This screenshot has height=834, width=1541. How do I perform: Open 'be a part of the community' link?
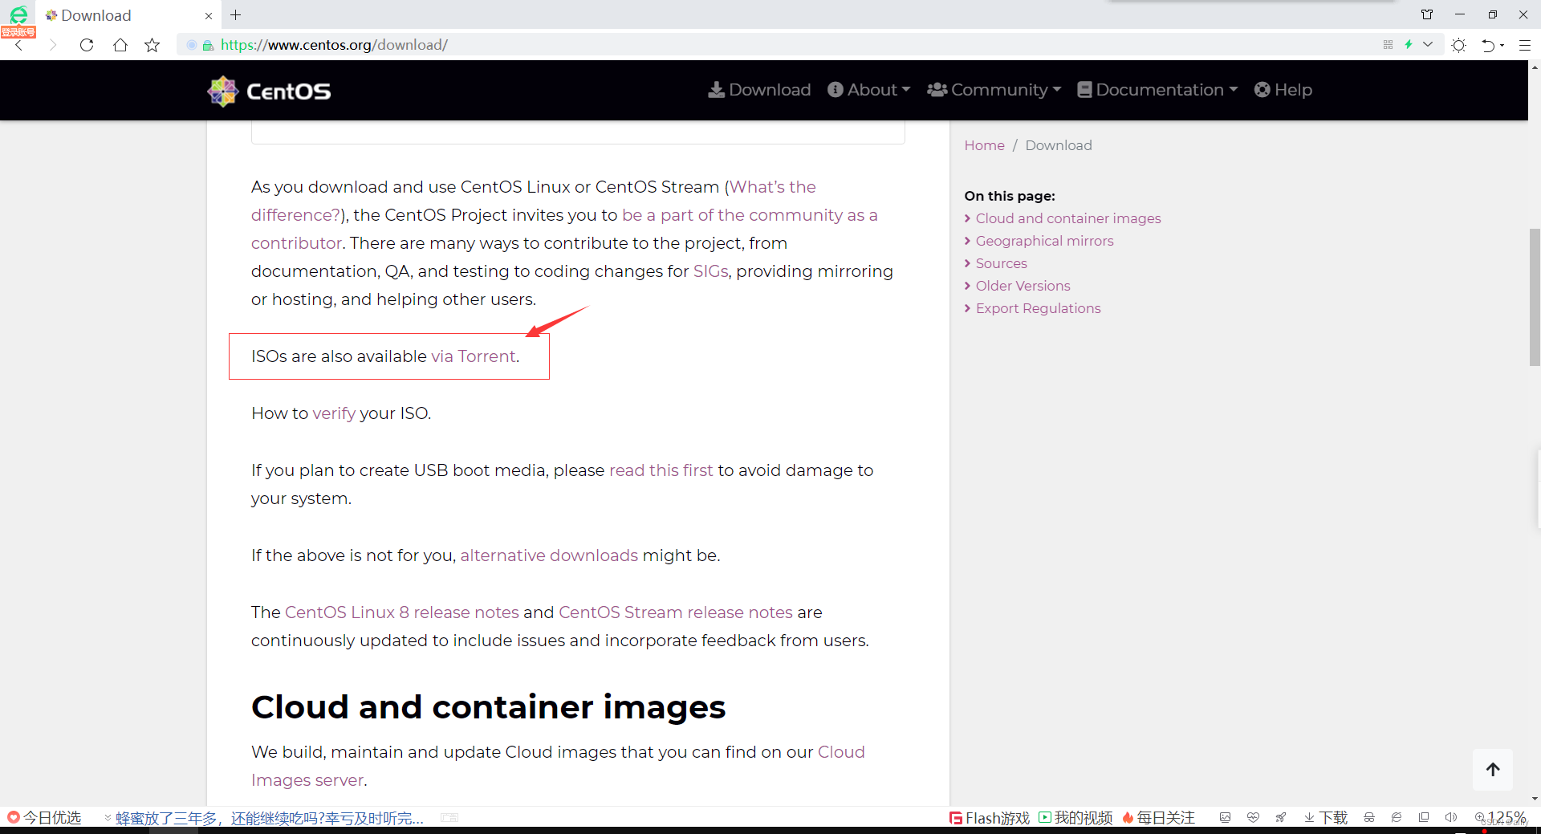pos(750,215)
